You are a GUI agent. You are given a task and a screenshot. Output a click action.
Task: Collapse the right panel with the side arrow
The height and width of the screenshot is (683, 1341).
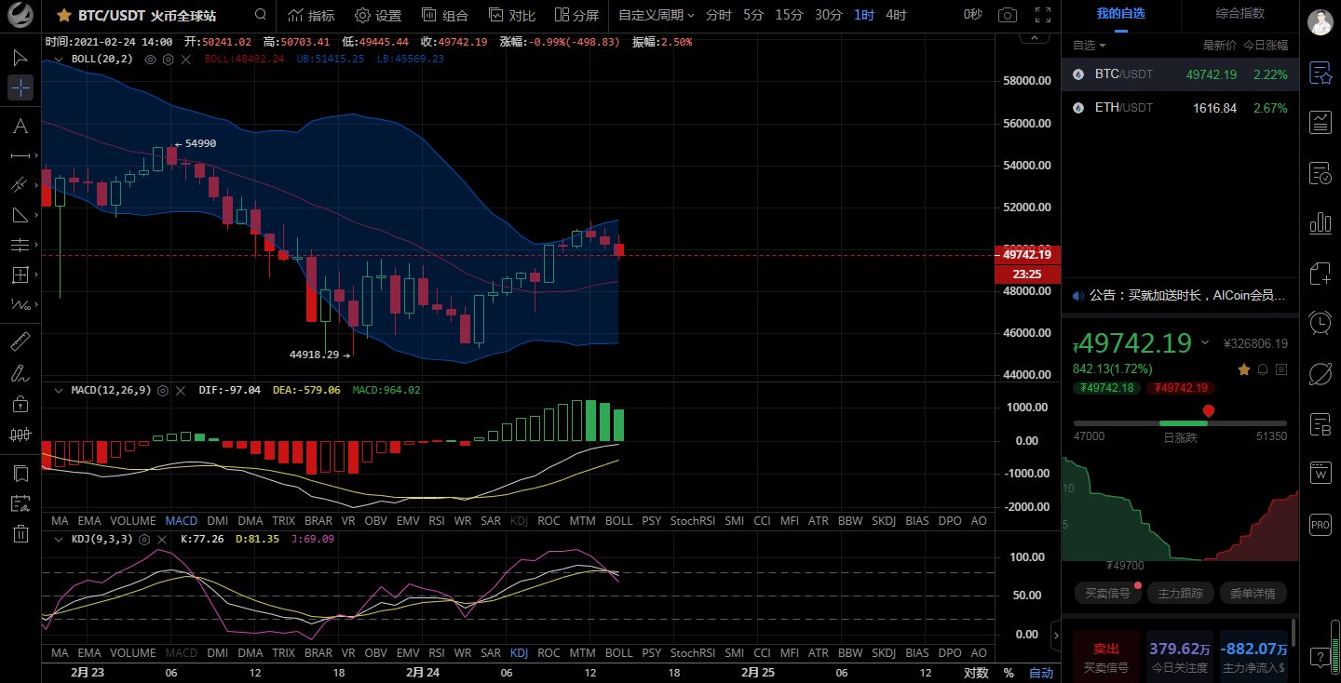pos(1055,636)
